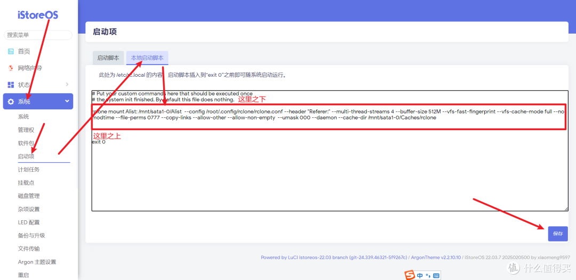Image resolution: width=576 pixels, height=280 pixels.
Task: Expand the 状态 menu chevron
Action: [67, 84]
